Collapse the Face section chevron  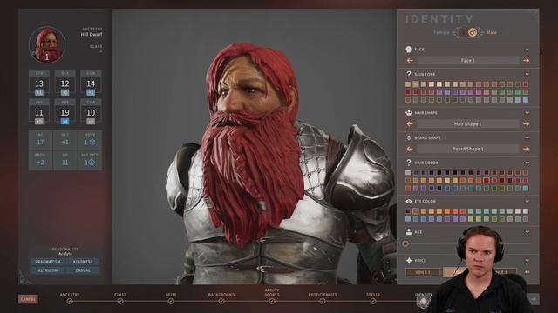[527, 50]
